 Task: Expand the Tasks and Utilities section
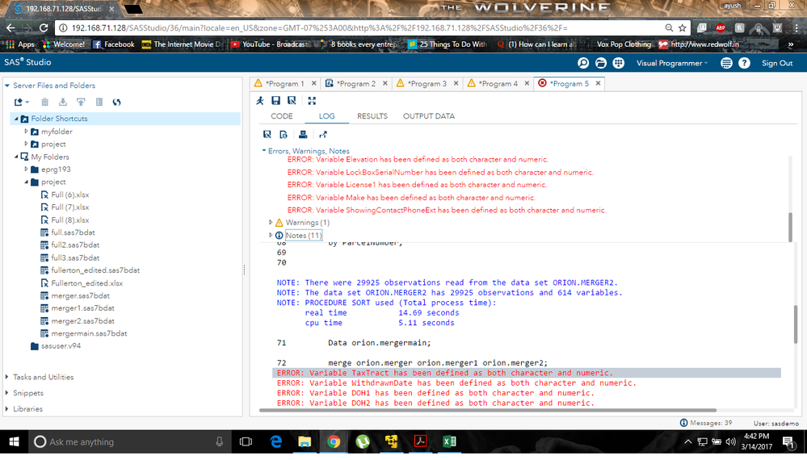7,377
